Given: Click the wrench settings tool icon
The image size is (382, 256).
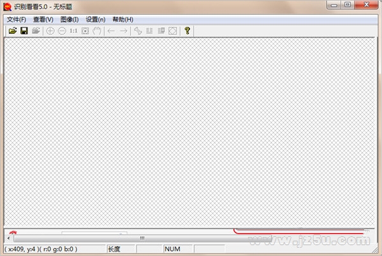Looking at the screenshot, I should 138,31.
